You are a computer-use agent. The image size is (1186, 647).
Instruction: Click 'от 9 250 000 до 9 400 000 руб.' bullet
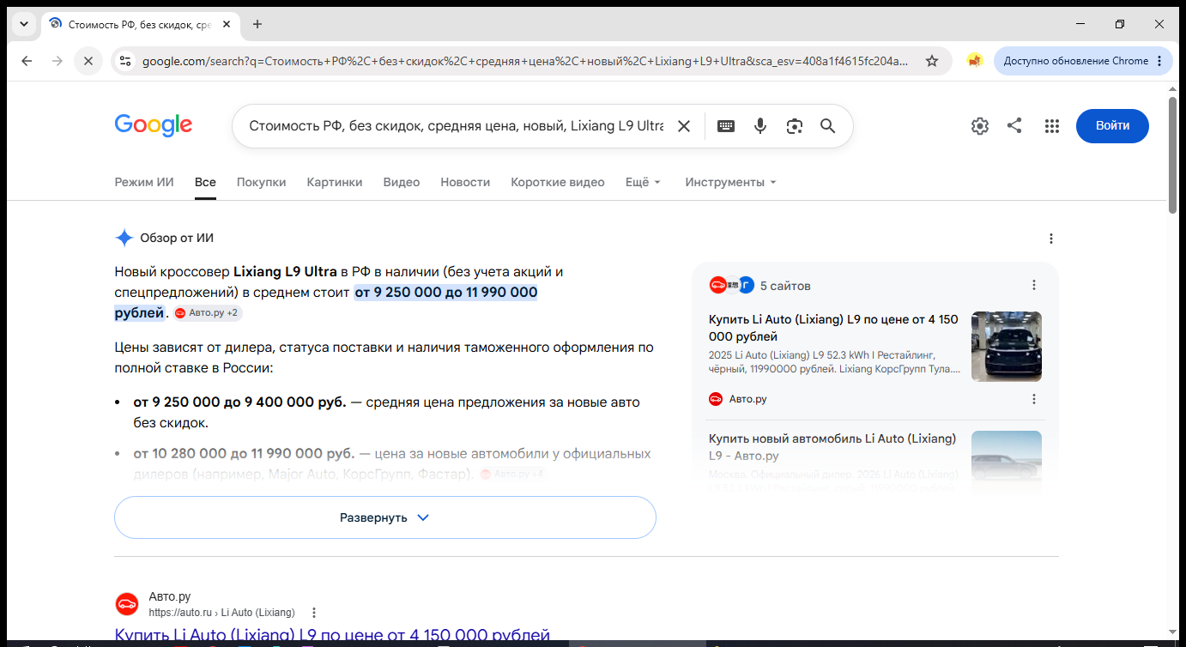pyautogui.click(x=240, y=402)
